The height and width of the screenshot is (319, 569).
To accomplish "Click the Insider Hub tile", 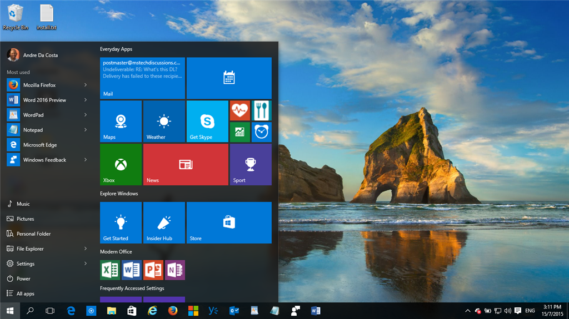I will point(164,222).
